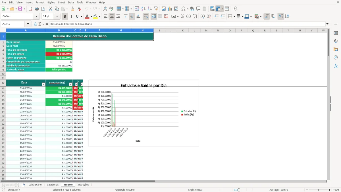The width and height of the screenshot is (341, 192).
Task: Insert a chart
Action: point(170,9)
